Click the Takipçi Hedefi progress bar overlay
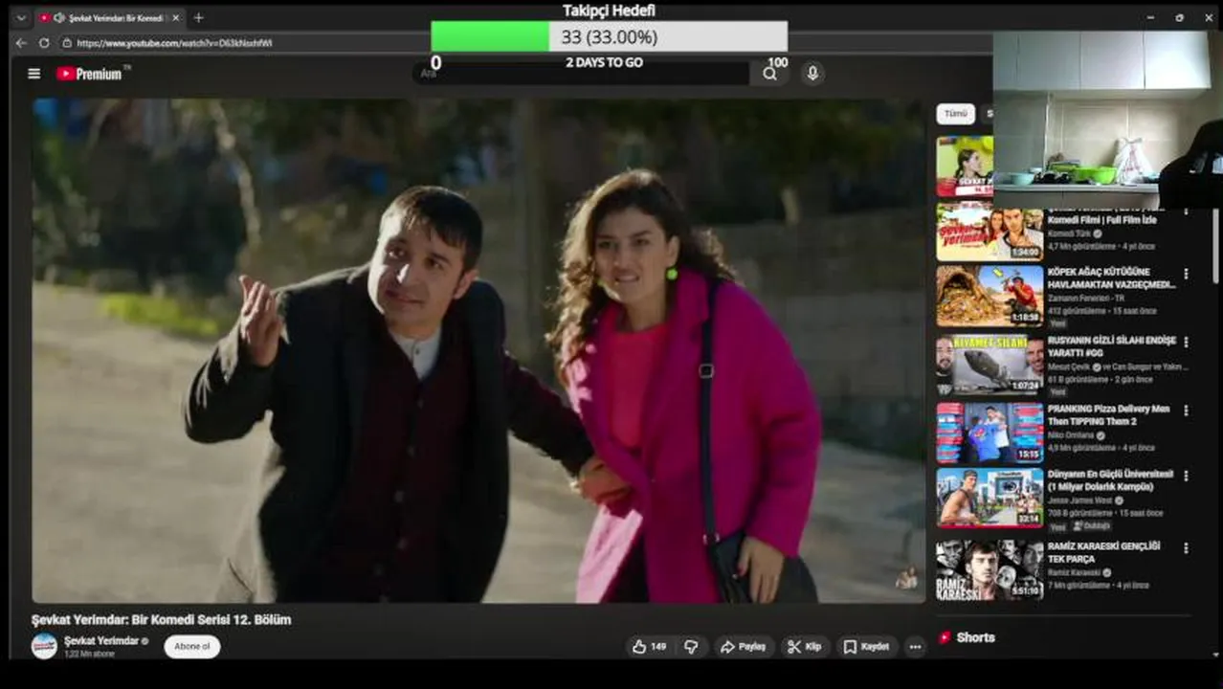 click(609, 36)
